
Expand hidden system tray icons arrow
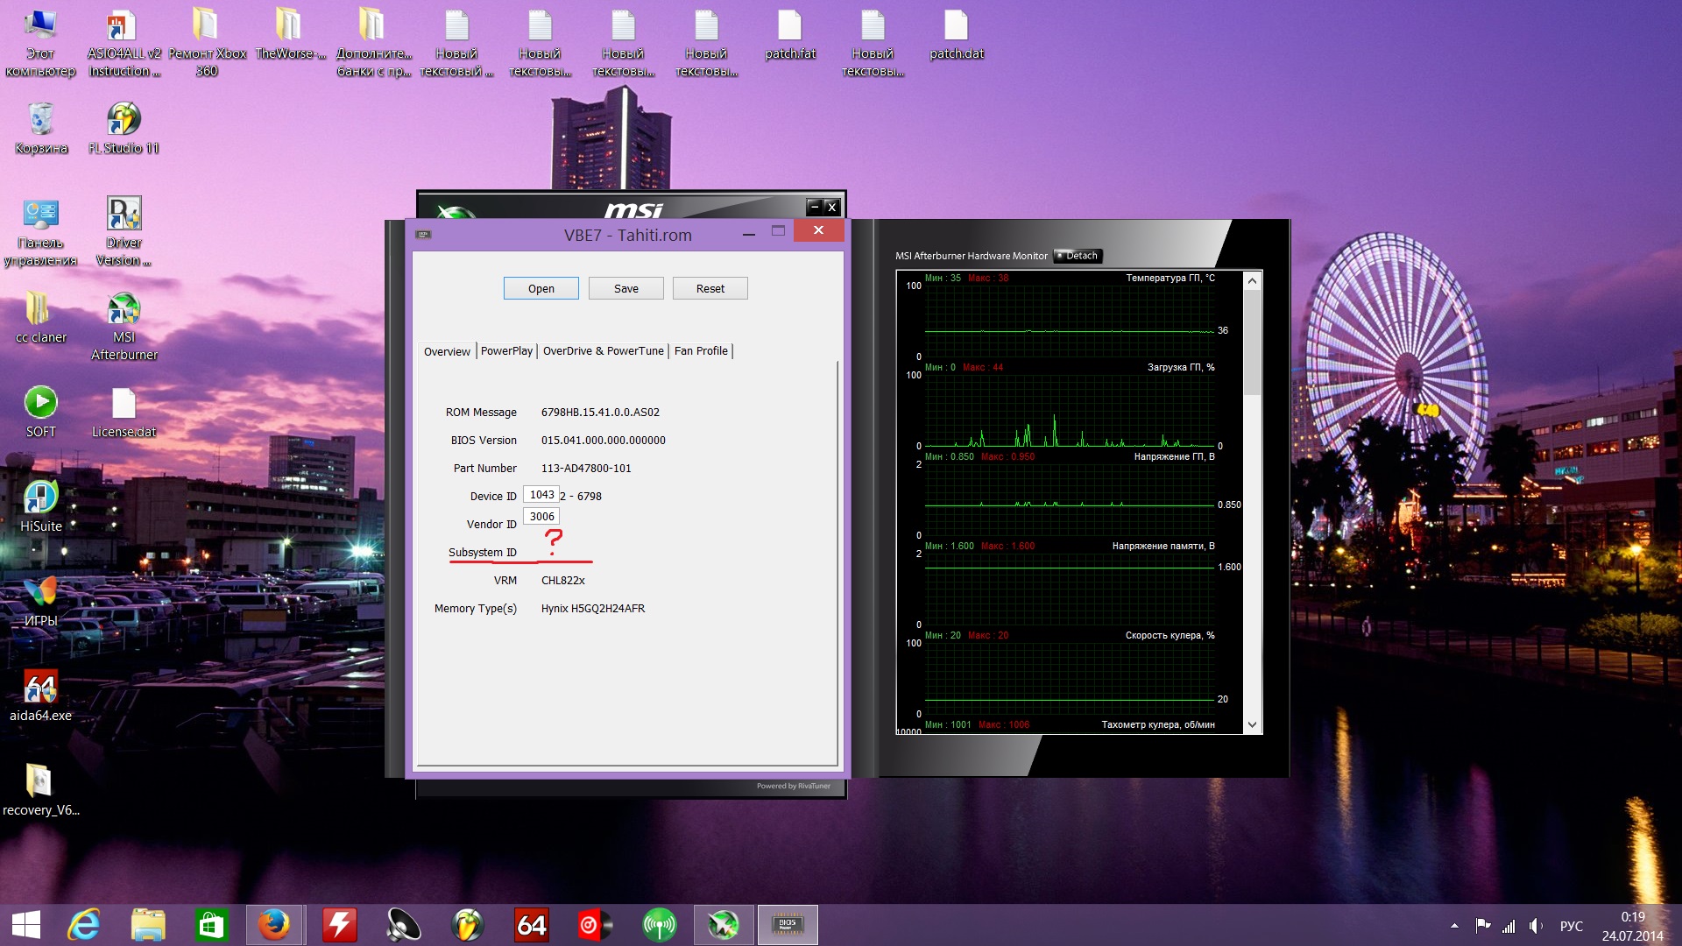pos(1454,926)
